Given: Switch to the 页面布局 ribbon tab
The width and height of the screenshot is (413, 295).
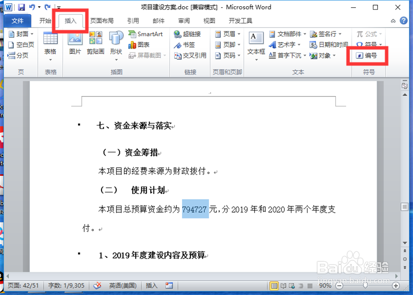Looking at the screenshot, I should pos(101,20).
